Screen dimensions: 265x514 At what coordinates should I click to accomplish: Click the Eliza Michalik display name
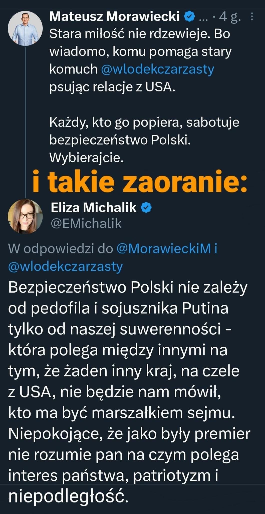point(94,208)
